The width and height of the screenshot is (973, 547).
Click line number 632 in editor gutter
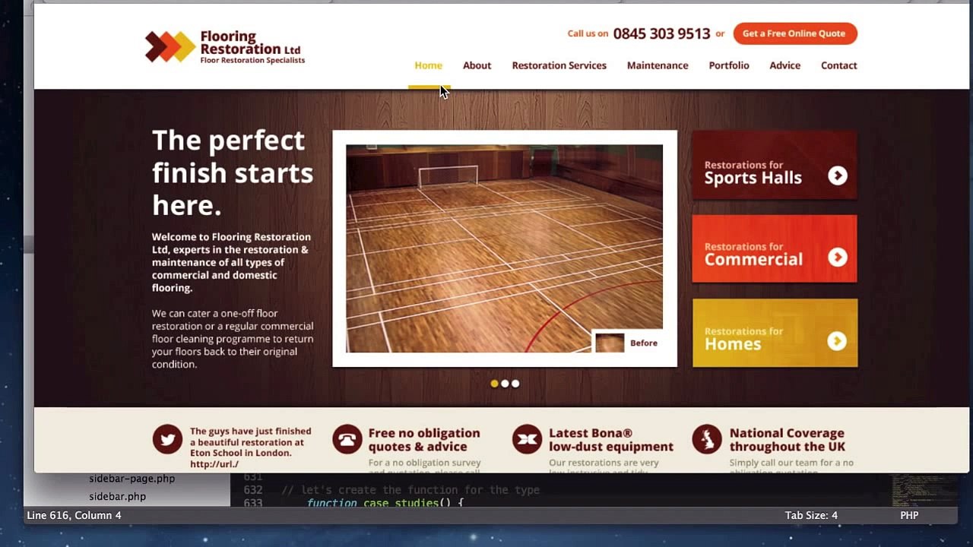(x=253, y=490)
